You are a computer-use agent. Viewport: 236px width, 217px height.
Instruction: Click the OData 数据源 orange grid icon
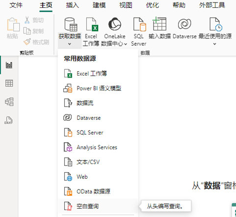click(x=68, y=191)
